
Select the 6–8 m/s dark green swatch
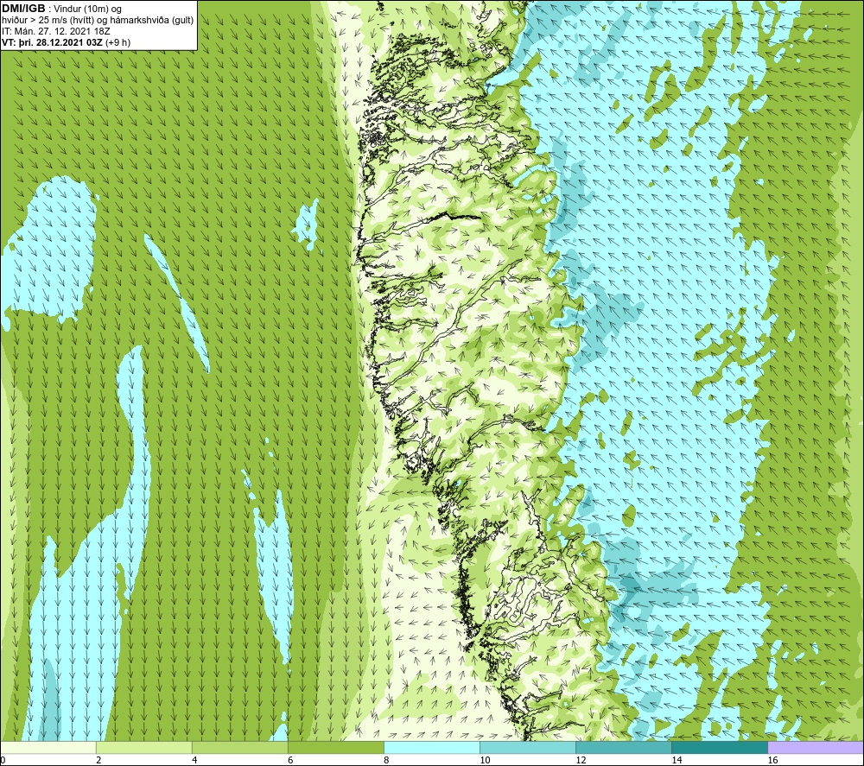pyautogui.click(x=336, y=747)
